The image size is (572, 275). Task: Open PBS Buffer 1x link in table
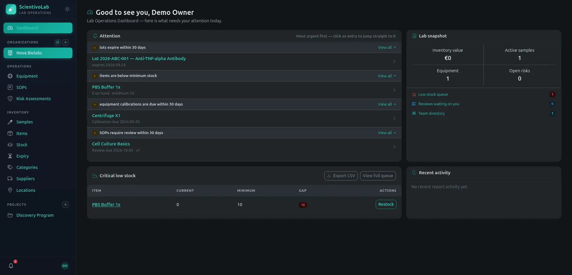(x=106, y=205)
